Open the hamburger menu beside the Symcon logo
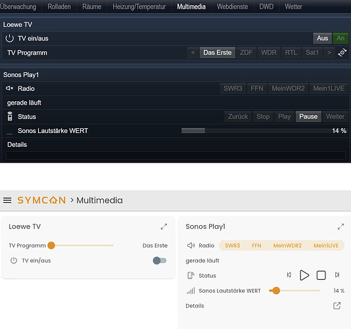Screen dimensions: 351x329 click(x=7, y=200)
